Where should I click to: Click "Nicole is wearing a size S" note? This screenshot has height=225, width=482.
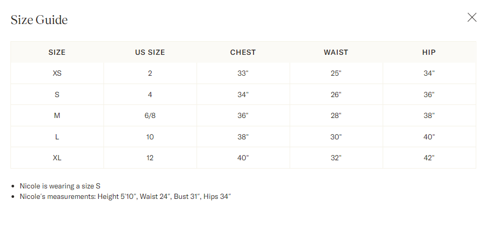pyautogui.click(x=60, y=186)
